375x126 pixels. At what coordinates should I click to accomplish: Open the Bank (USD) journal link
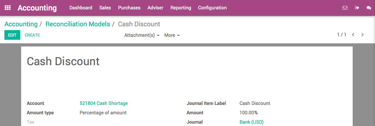(252, 122)
